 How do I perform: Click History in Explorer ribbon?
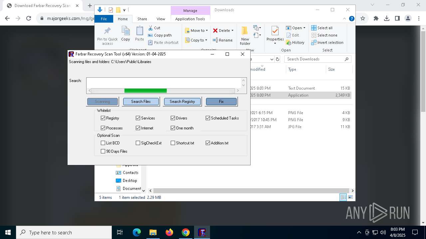coord(295,42)
